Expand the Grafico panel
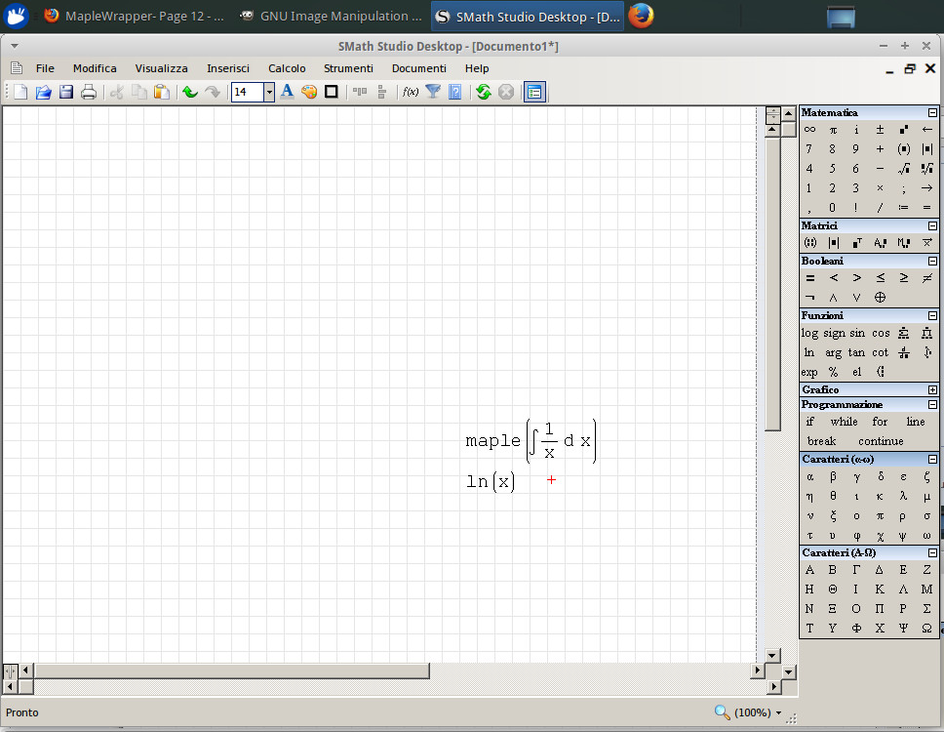The height and width of the screenshot is (732, 944). click(932, 390)
